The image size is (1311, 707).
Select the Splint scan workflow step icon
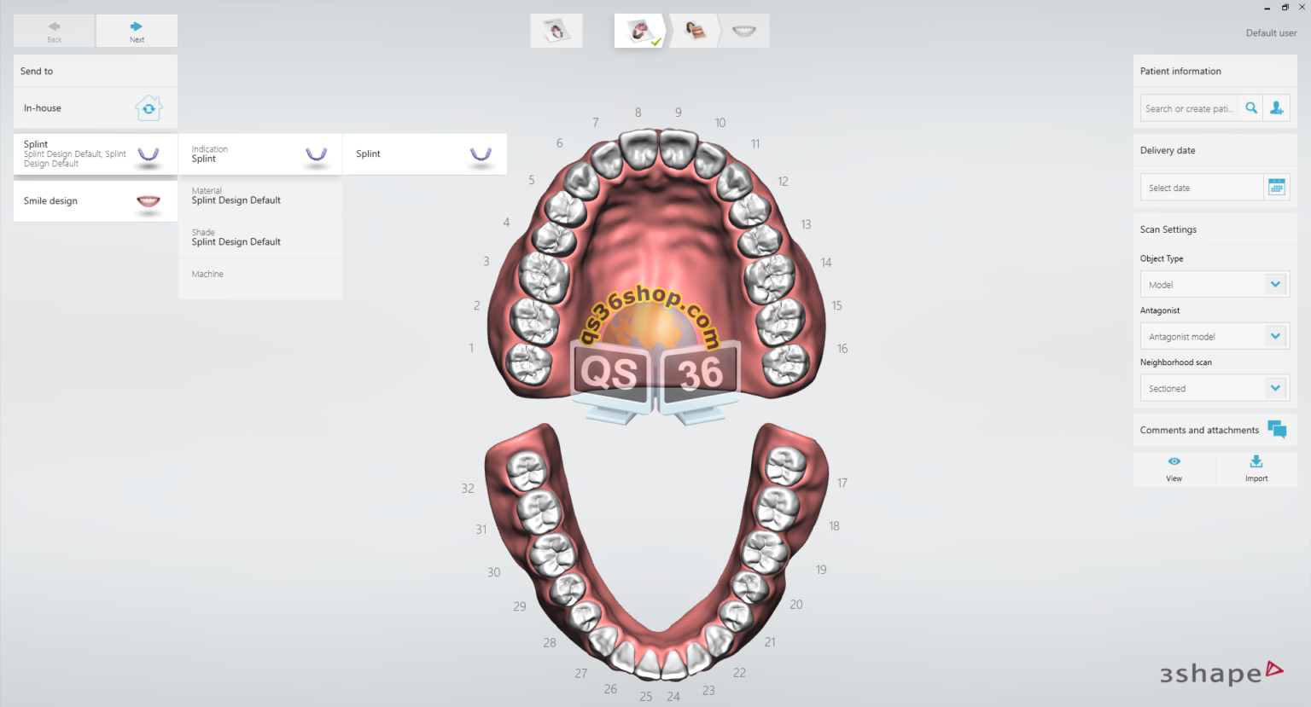(639, 30)
